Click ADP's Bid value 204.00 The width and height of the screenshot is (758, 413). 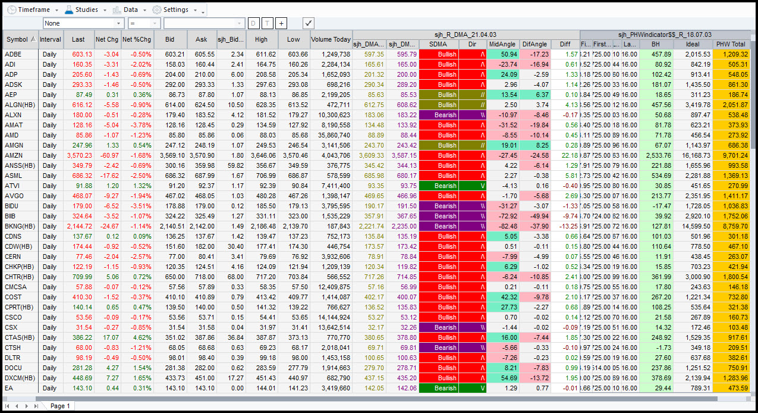pyautogui.click(x=170, y=74)
